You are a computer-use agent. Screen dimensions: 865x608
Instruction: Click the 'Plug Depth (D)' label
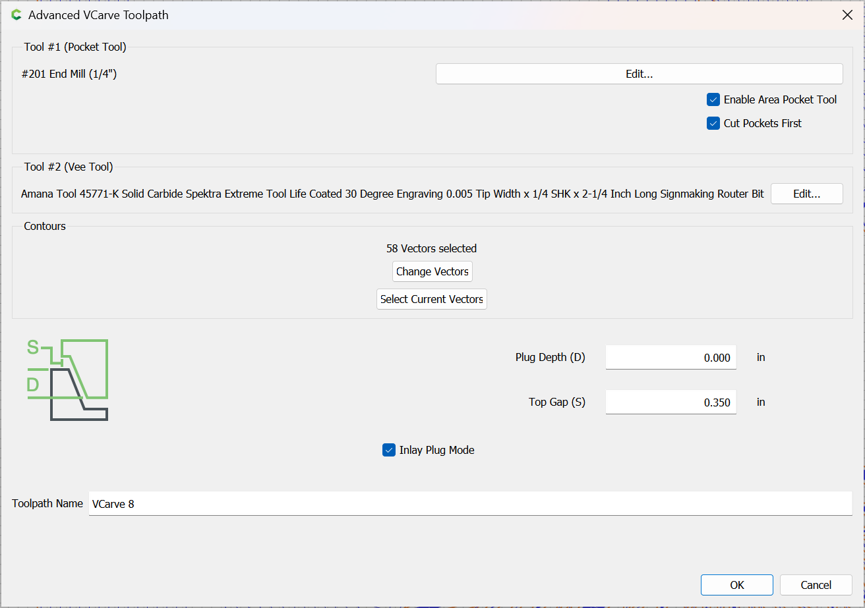click(551, 357)
